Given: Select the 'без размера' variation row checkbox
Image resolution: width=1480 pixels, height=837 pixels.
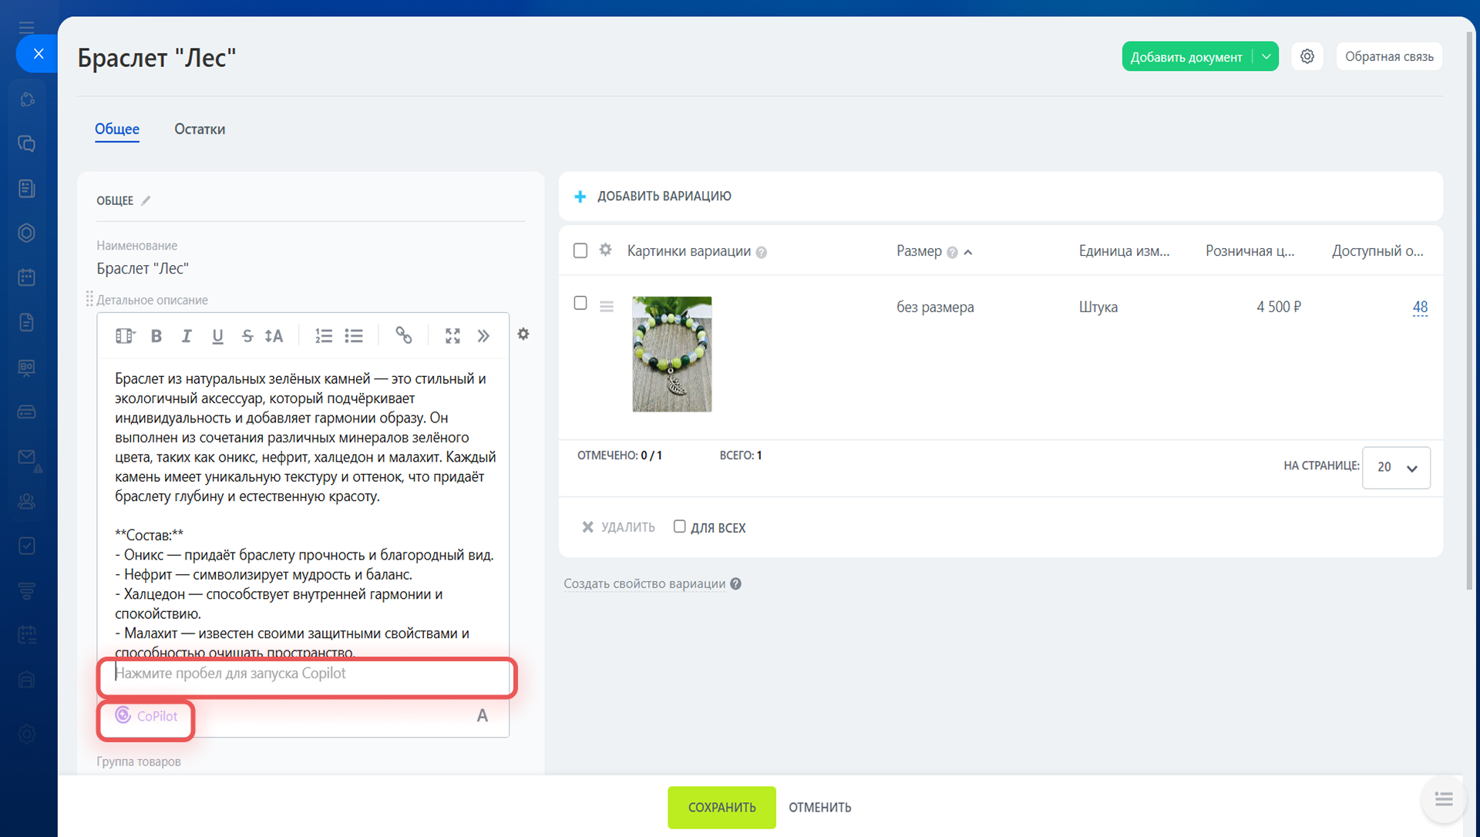Looking at the screenshot, I should [580, 304].
